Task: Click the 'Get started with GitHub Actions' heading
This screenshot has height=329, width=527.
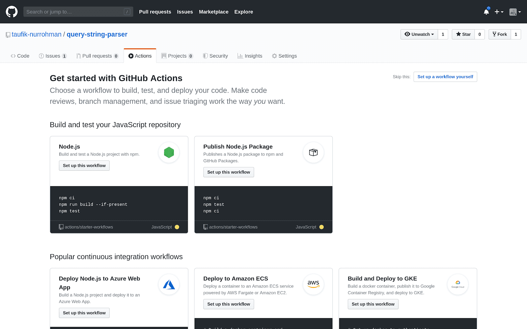Action: [x=116, y=78]
